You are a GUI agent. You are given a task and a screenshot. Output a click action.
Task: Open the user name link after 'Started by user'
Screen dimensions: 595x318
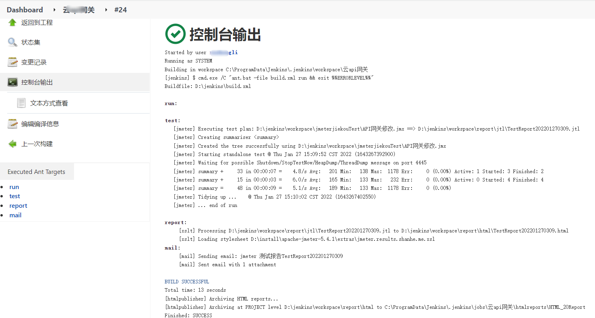(224, 53)
